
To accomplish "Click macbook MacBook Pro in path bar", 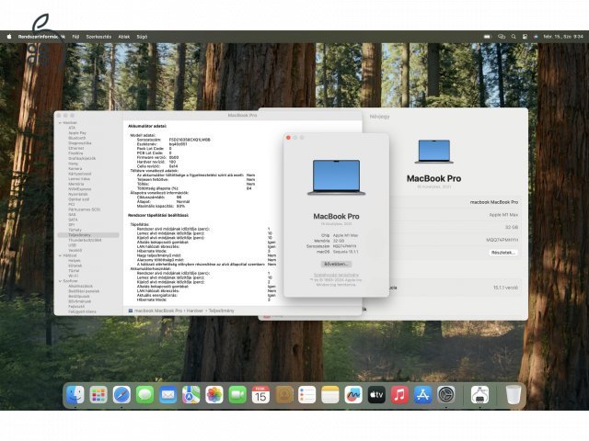I will click(158, 311).
